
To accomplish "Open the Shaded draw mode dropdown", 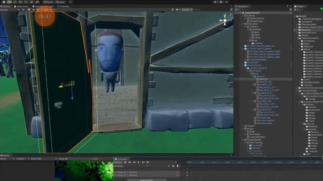I will coord(10,10).
